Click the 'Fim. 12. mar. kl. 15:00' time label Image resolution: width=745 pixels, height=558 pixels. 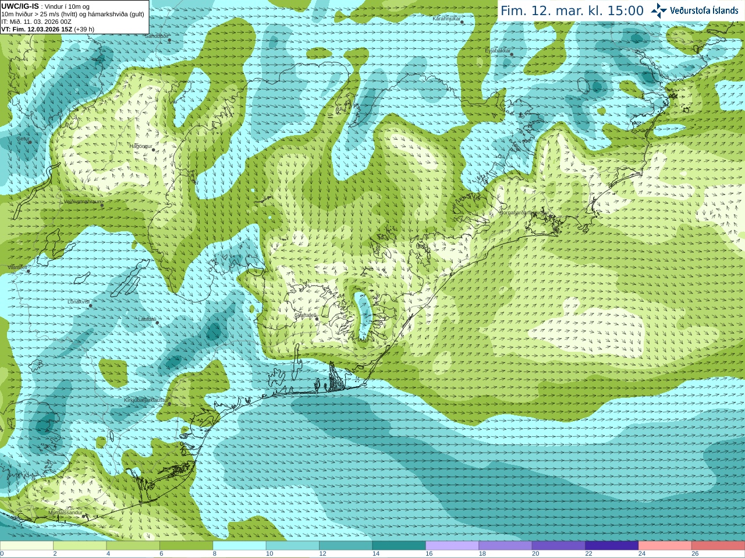point(572,11)
